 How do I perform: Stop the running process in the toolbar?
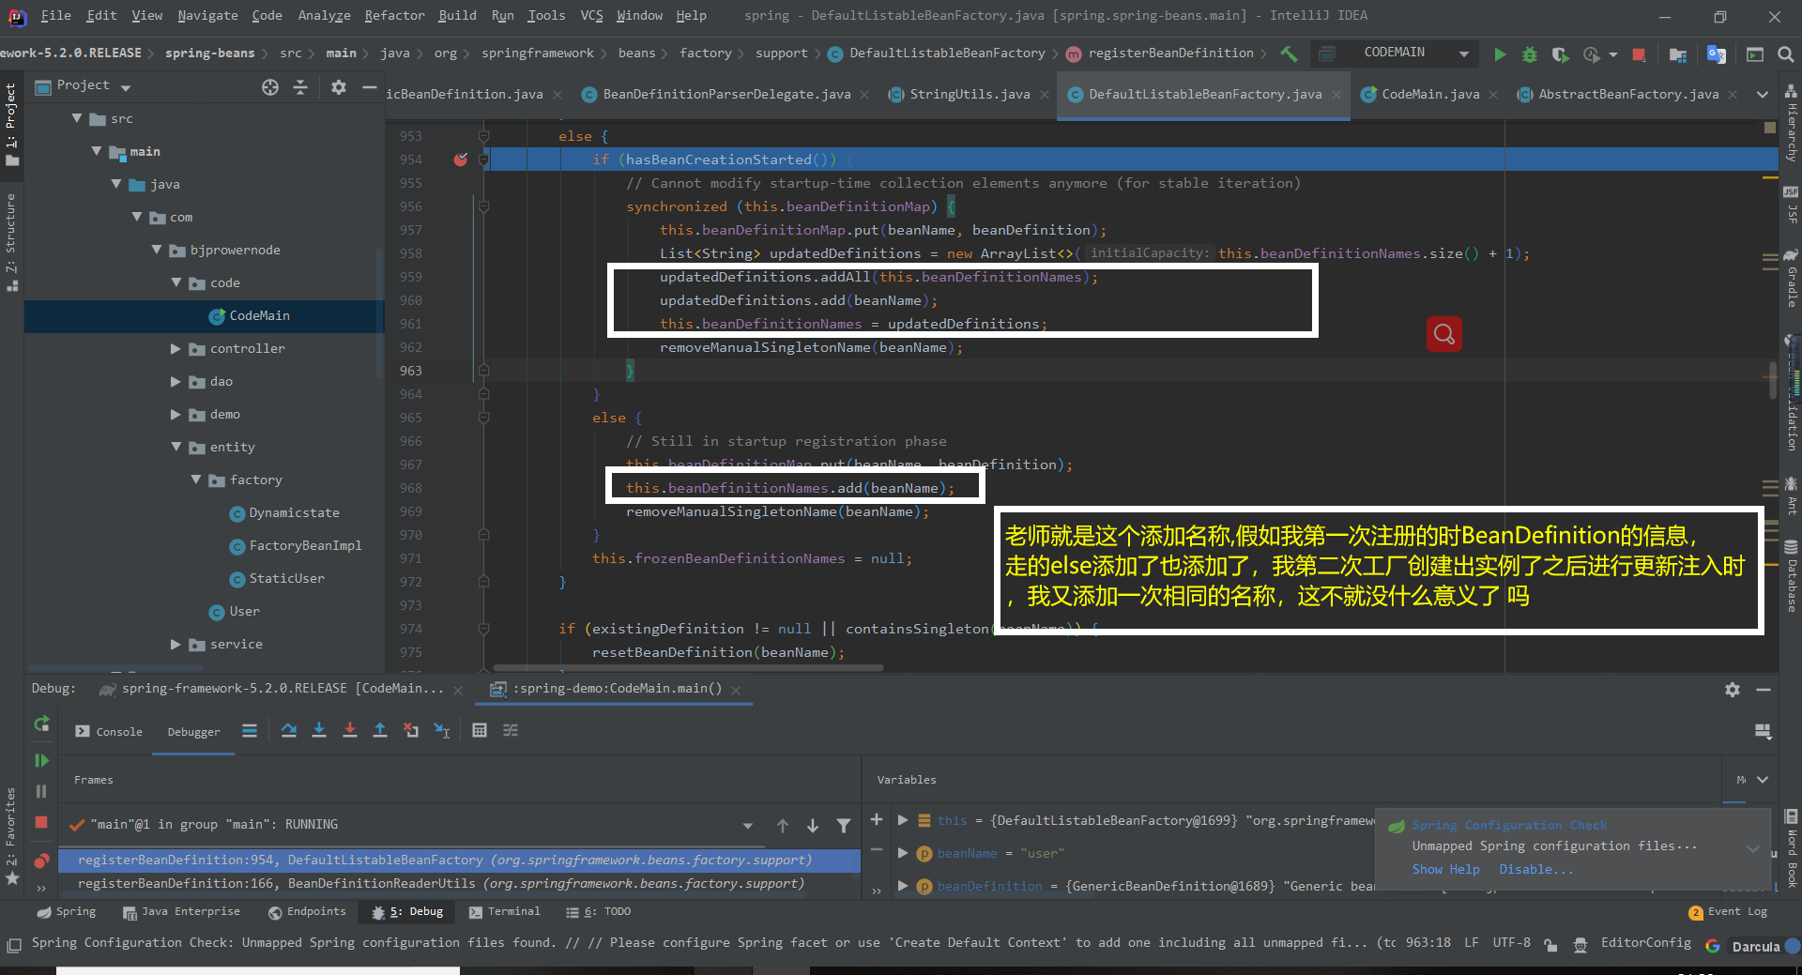click(x=1639, y=54)
